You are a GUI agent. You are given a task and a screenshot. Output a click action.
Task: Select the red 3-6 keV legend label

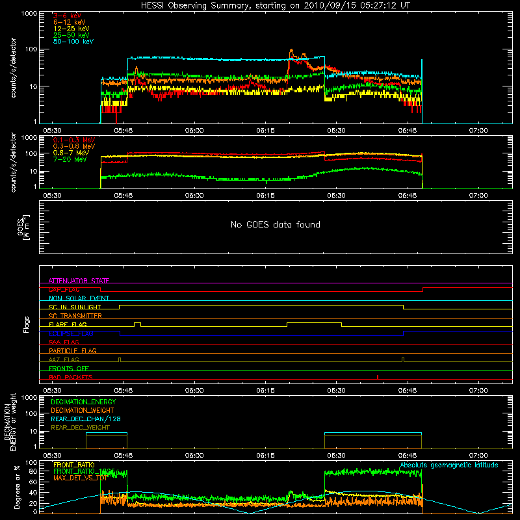coord(68,16)
